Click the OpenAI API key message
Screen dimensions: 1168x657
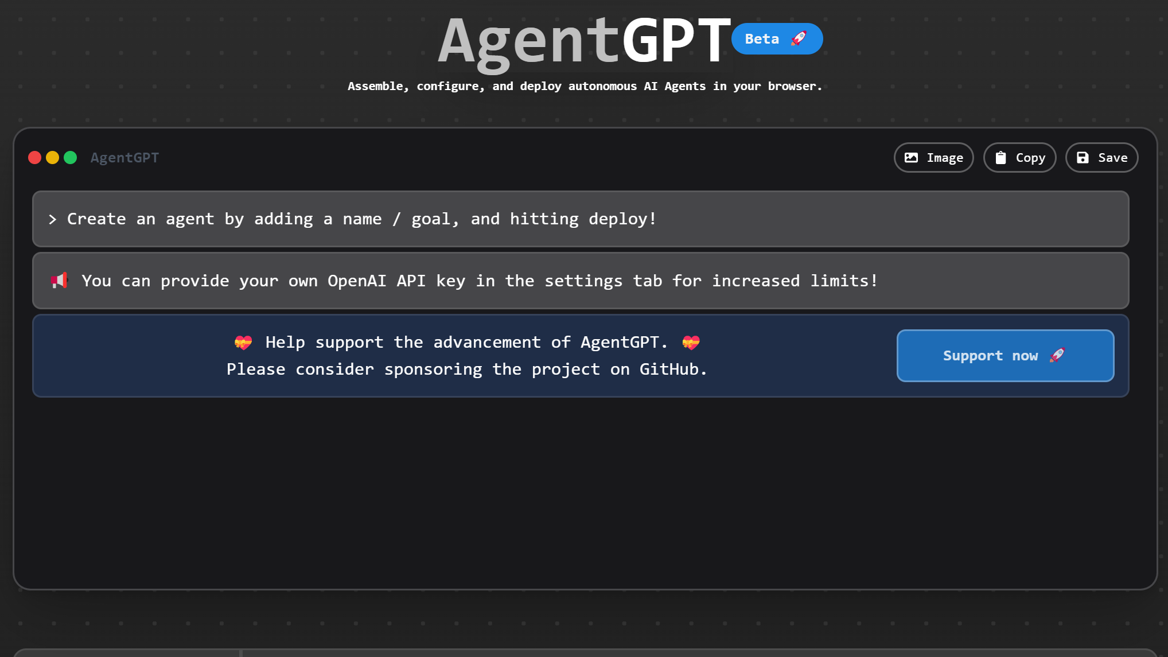click(x=479, y=281)
